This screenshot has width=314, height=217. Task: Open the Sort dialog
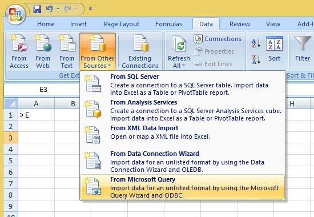pos(274,49)
